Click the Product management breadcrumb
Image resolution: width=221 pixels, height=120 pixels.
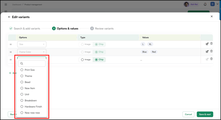tap(33, 5)
